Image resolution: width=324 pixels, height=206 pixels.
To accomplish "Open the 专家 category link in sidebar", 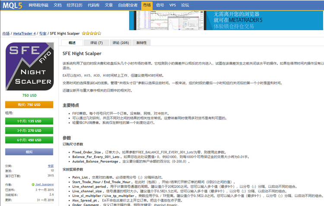I will coord(51,166).
